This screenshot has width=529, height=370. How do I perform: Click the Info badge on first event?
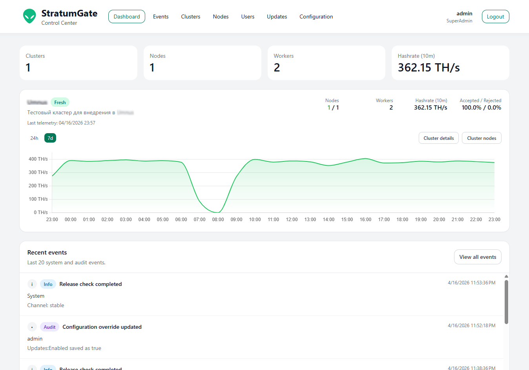coord(48,284)
